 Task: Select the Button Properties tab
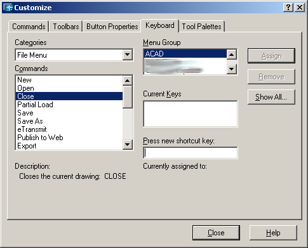(112, 27)
